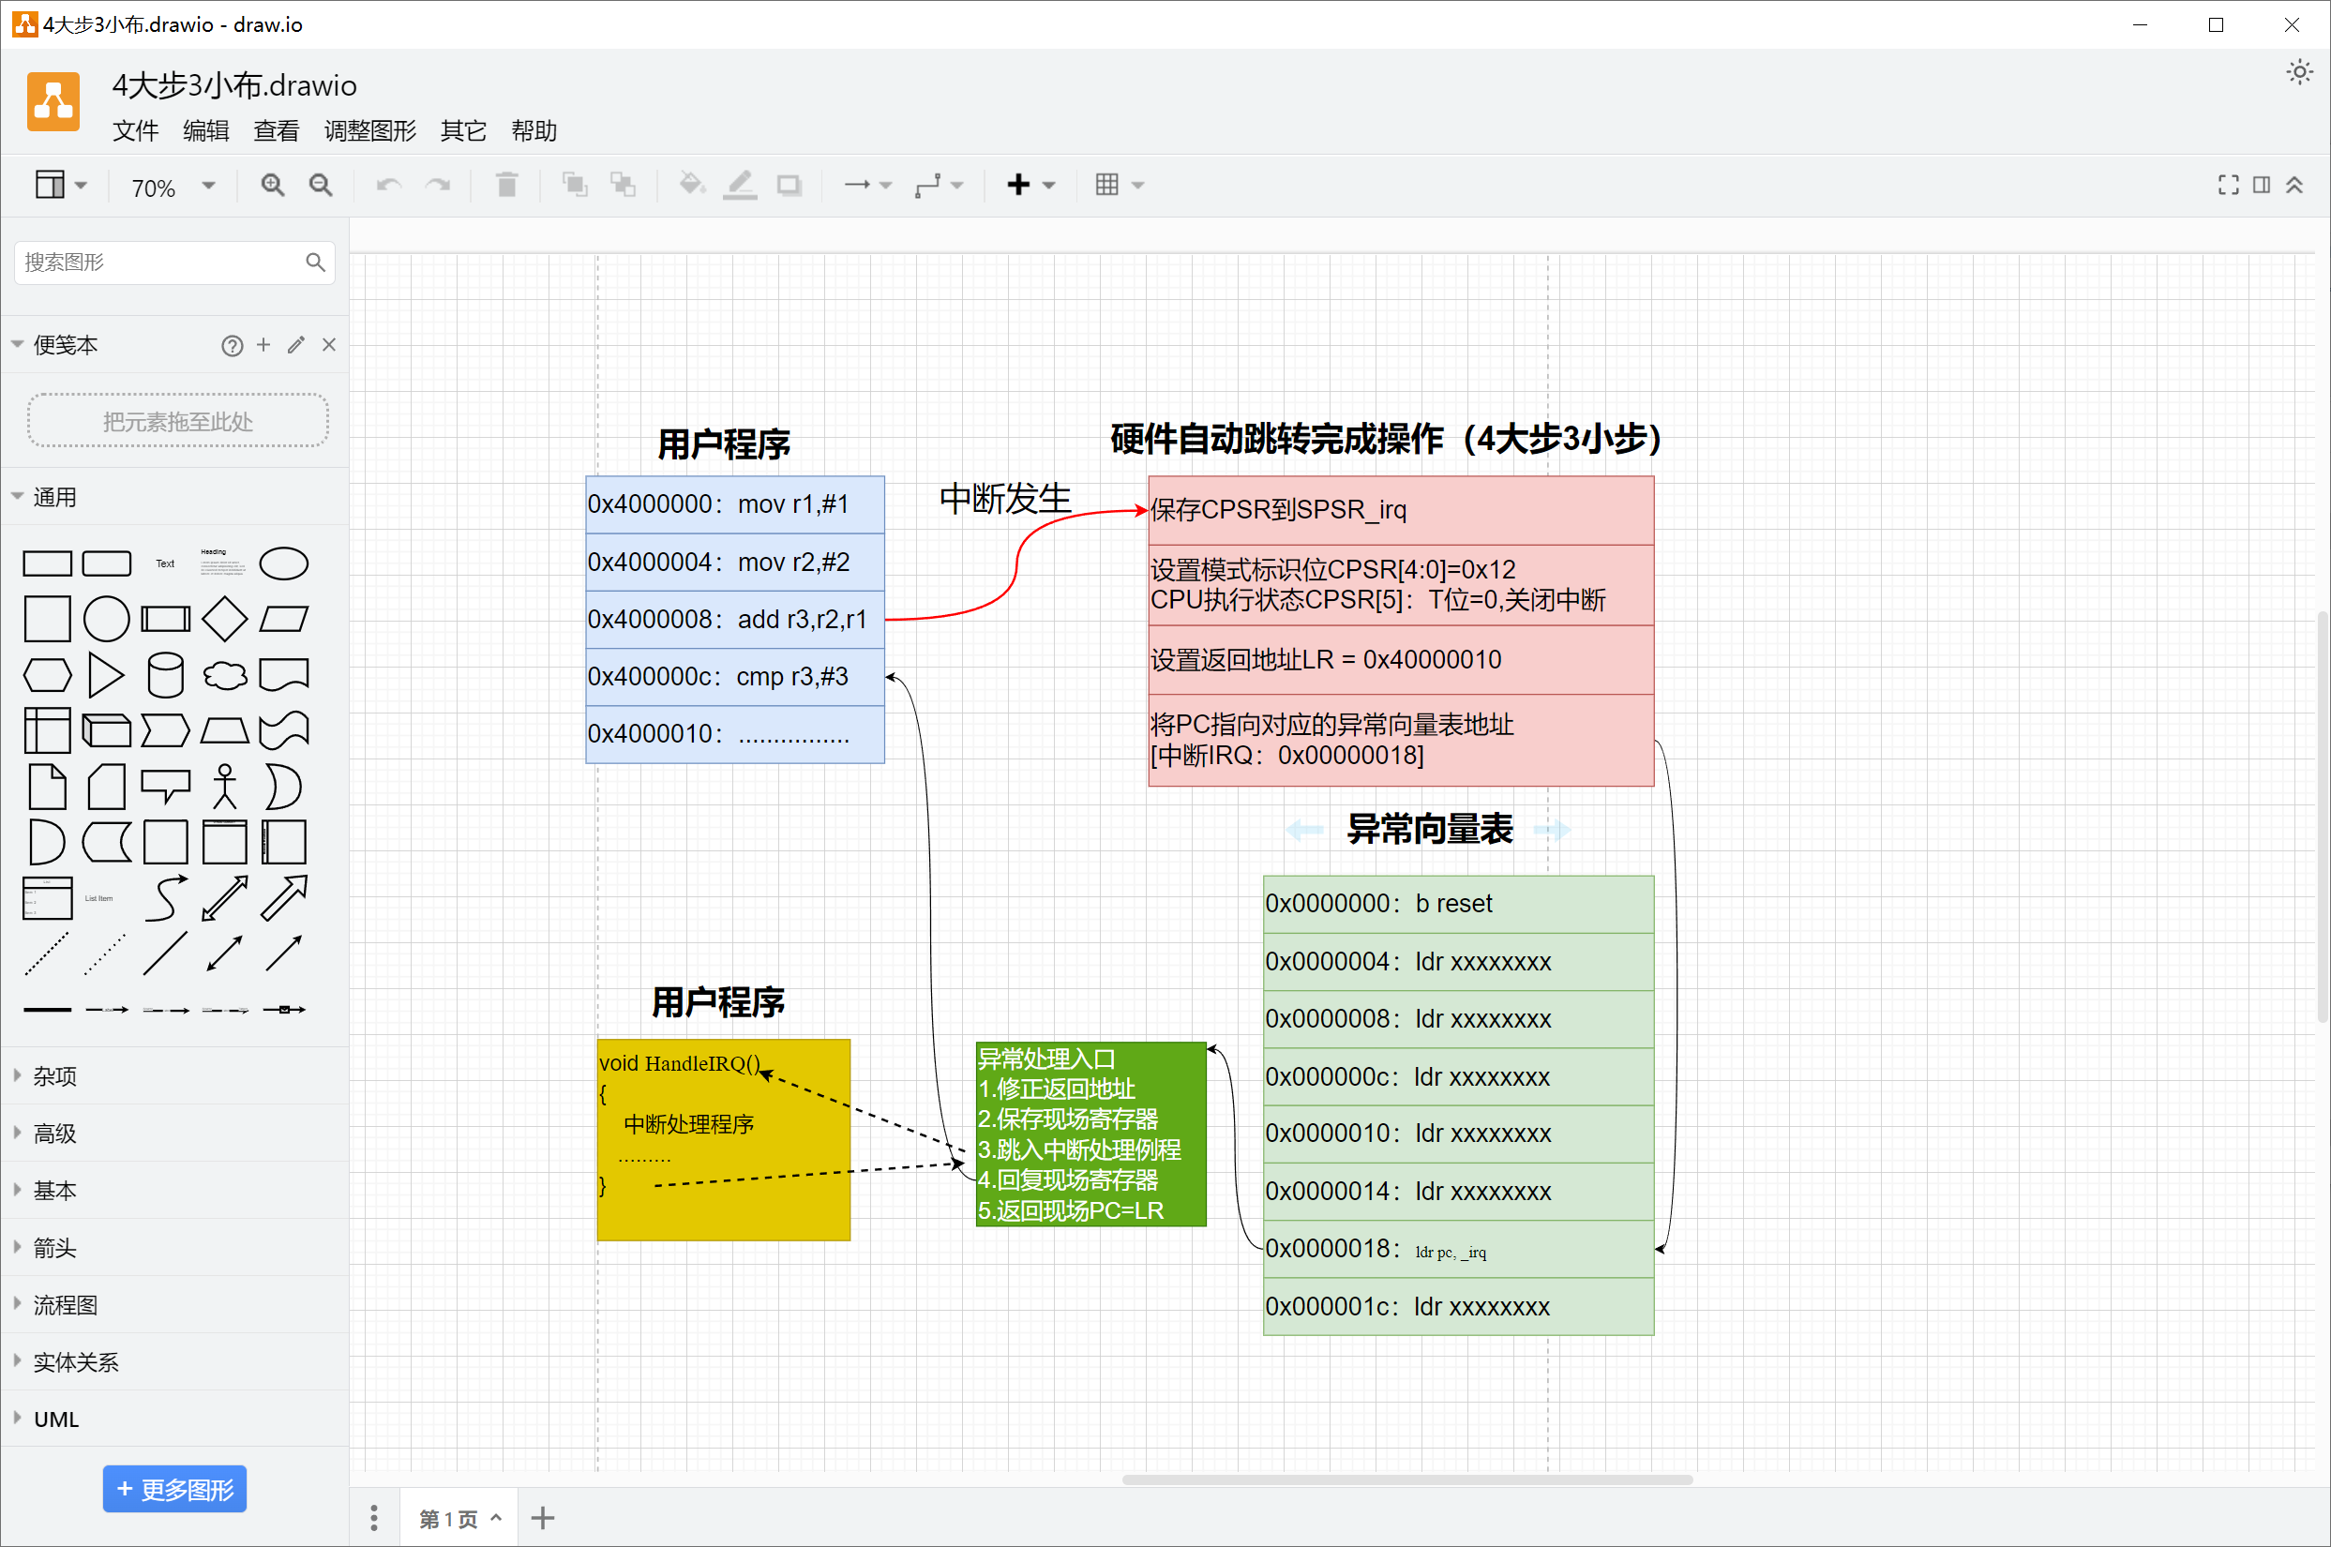2331x1547 pixels.
Task: Expand the UML shape category
Action: [x=56, y=1419]
